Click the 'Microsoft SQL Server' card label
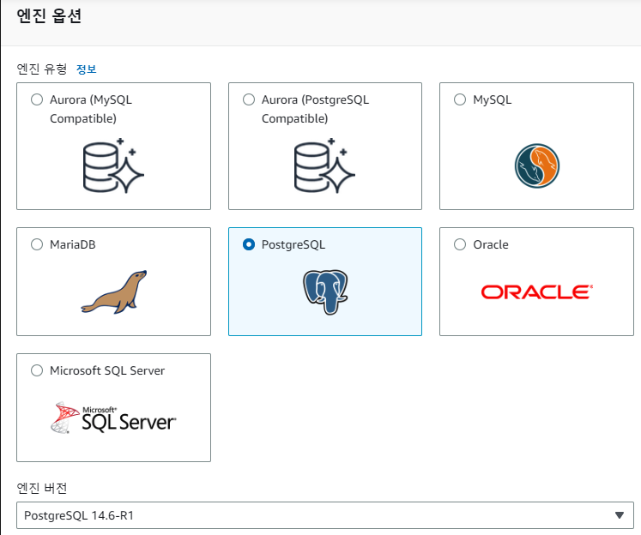 pyautogui.click(x=107, y=370)
